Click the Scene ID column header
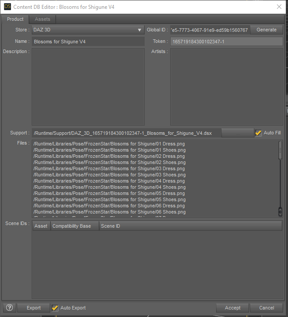Screen dimensions: 288x317 coord(191,226)
